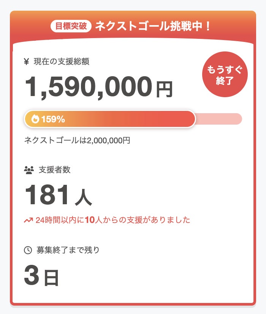Click the upward trending arrow icon

pyautogui.click(x=28, y=220)
